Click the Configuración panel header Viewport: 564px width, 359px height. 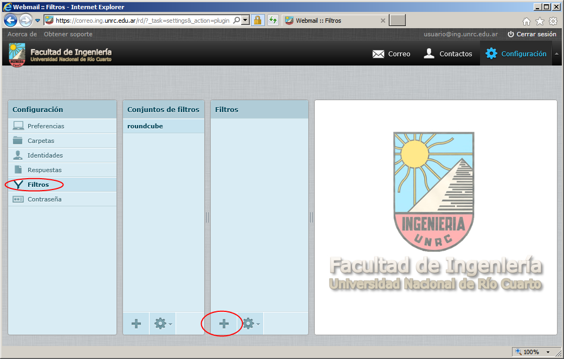(x=62, y=109)
